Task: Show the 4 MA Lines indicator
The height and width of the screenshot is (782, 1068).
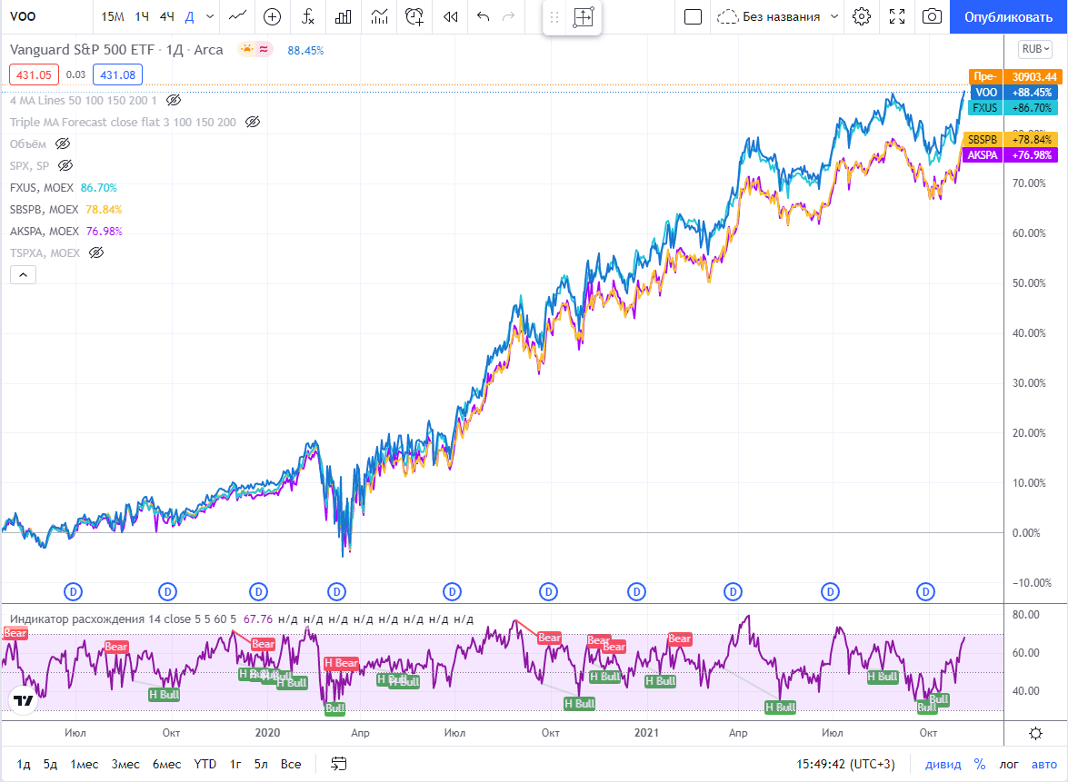Action: [x=174, y=100]
